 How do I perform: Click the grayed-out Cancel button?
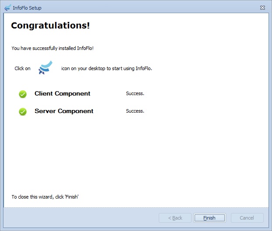pyautogui.click(x=247, y=218)
